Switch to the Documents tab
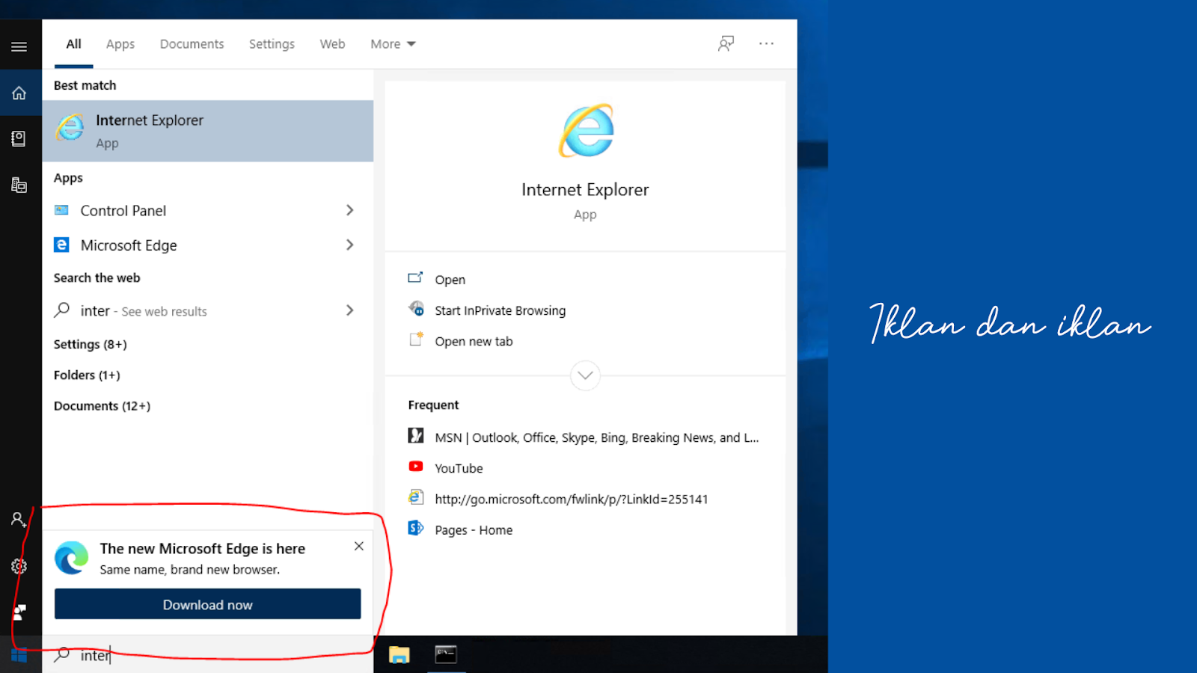 point(192,44)
